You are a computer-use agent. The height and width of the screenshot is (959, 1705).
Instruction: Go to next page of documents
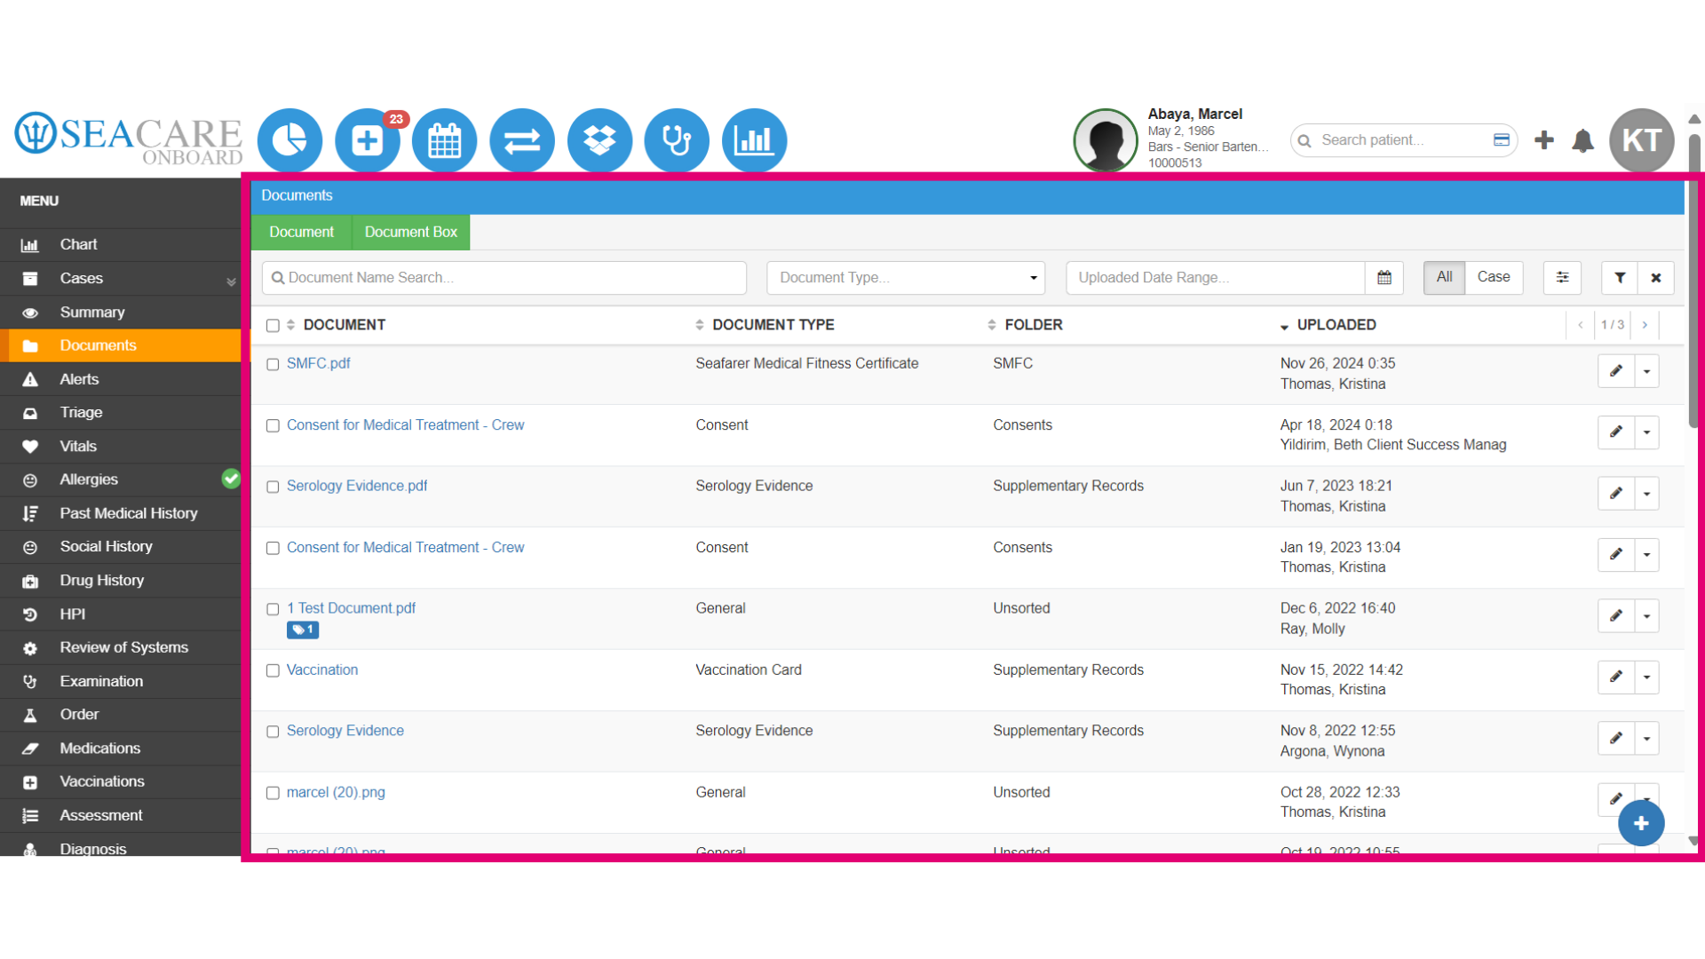(x=1645, y=325)
